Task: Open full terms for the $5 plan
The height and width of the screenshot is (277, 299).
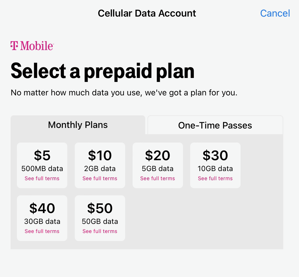Action: click(42, 178)
